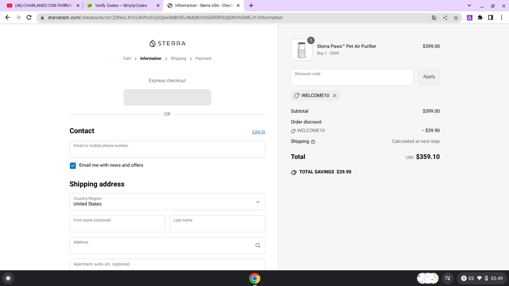The height and width of the screenshot is (286, 509).
Task: Click the Pet Air Purifier product thumbnail
Action: click(x=302, y=50)
